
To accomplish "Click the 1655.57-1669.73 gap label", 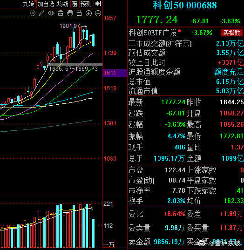I will click(x=74, y=69).
